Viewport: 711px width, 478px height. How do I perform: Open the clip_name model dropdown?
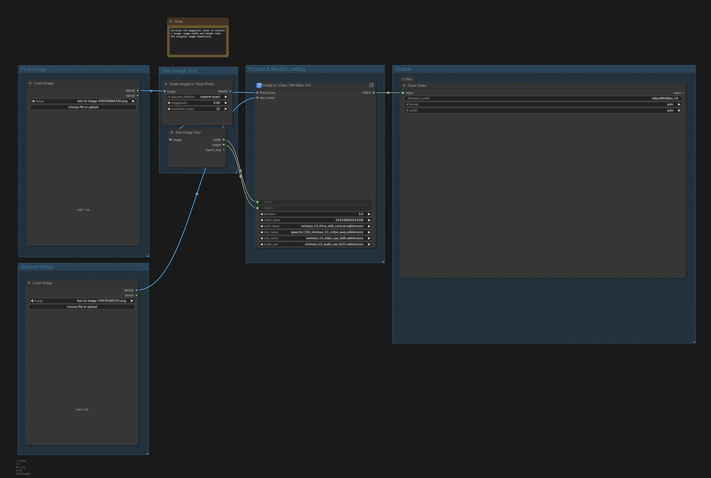315,232
